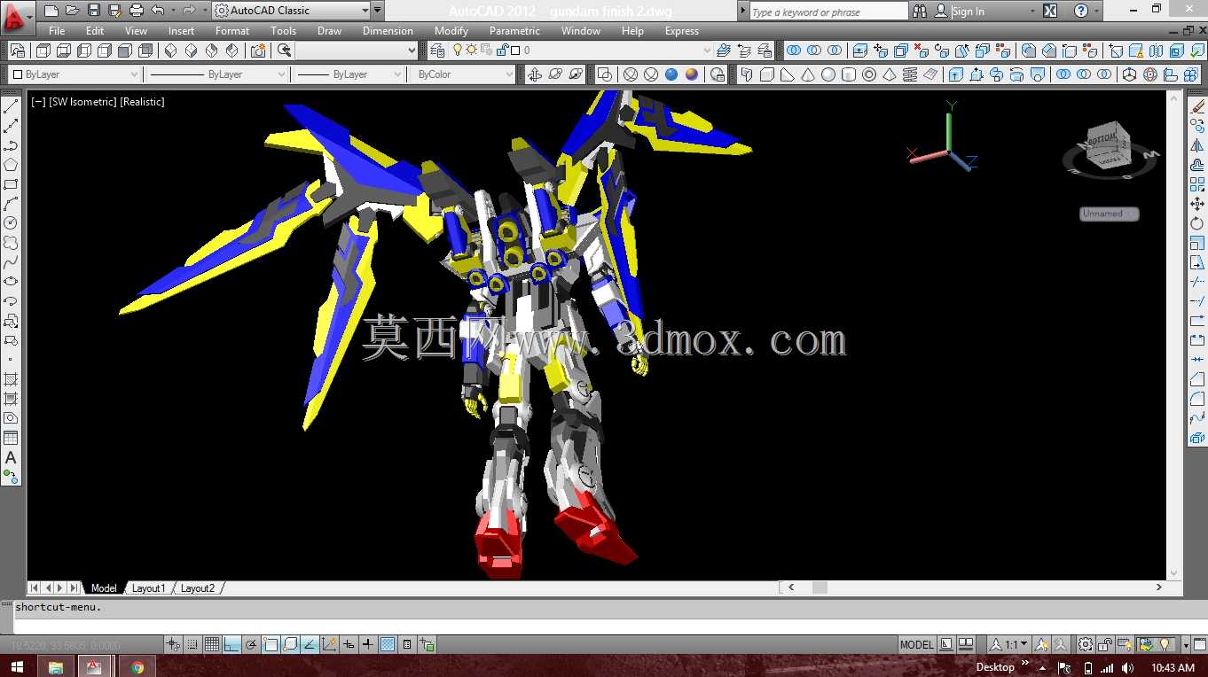Click the [Realistic] visual style label
1208x677 pixels.
click(142, 102)
